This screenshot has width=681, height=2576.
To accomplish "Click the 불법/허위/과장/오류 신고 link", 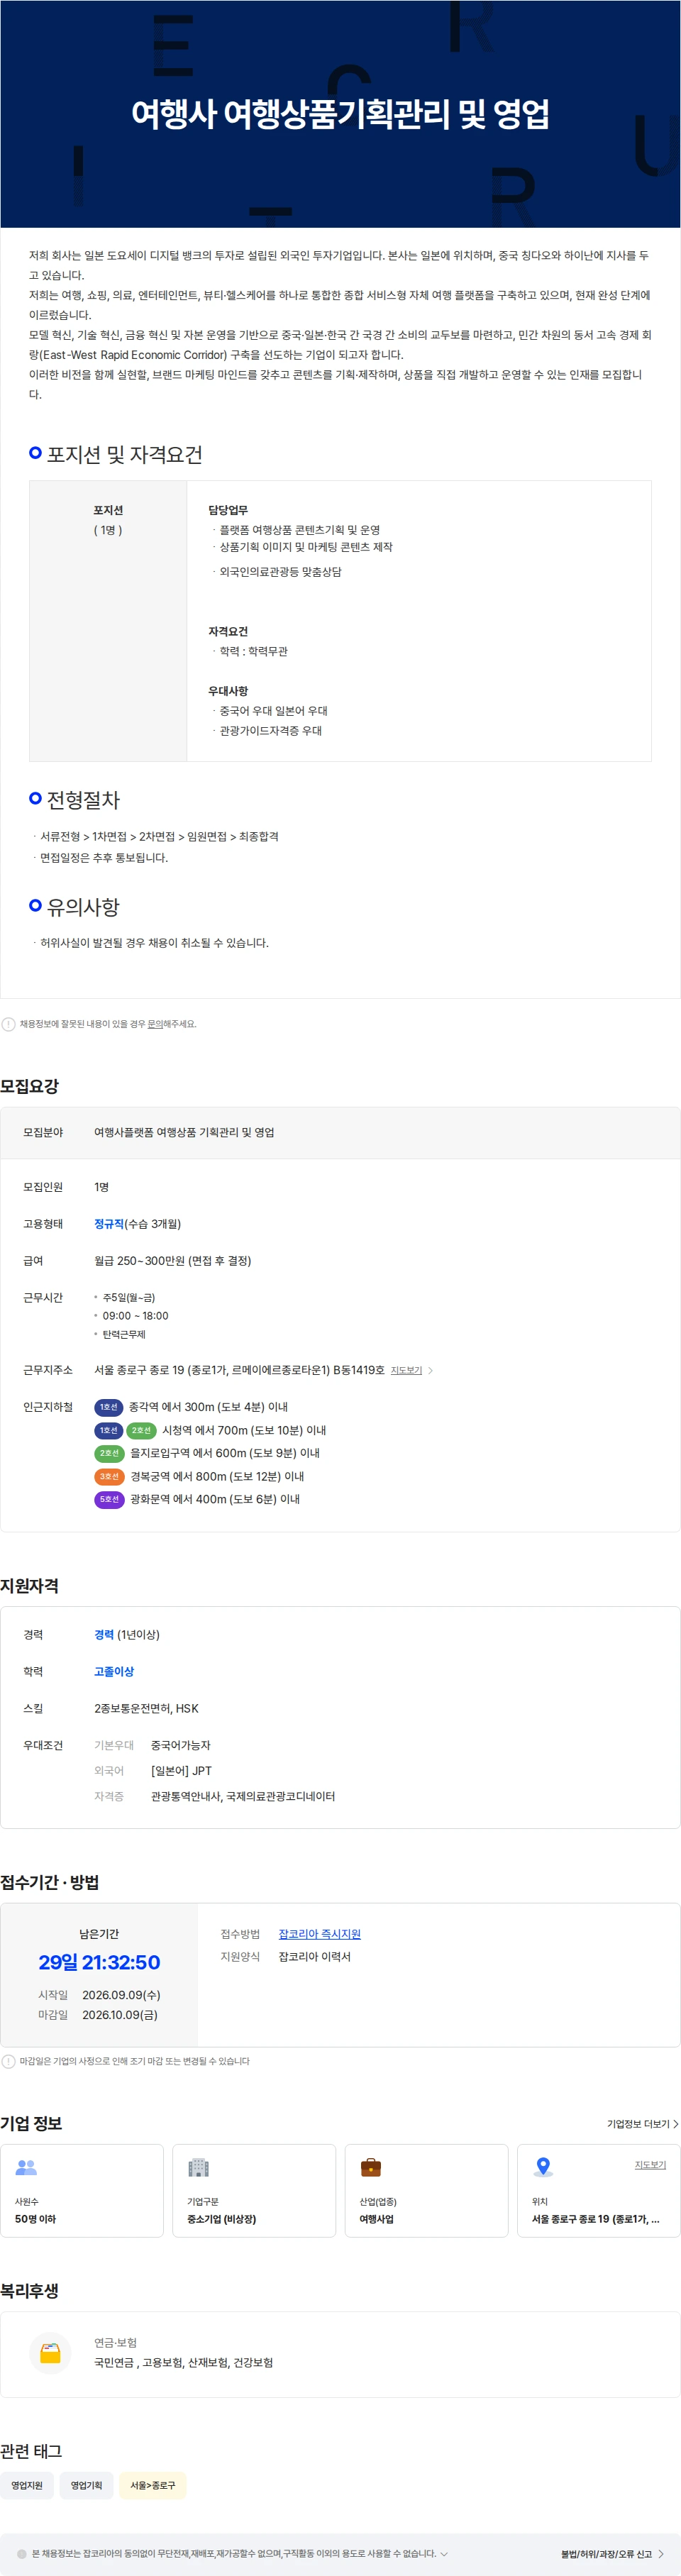I will [606, 2554].
